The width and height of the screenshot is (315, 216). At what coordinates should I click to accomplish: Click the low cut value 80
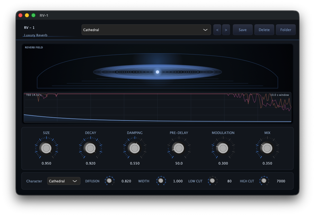pos(229,181)
